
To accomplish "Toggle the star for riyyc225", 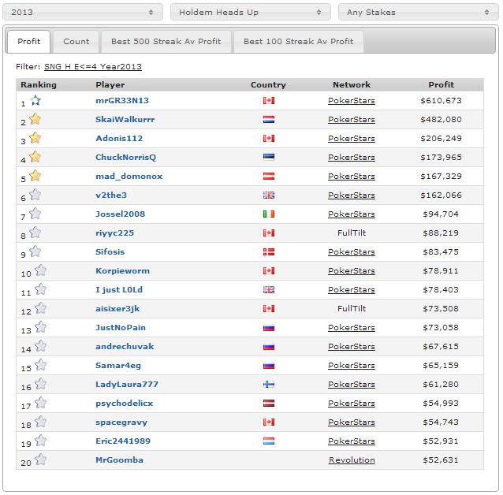I will [35, 233].
